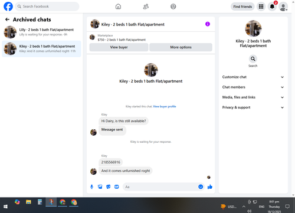Screen dimensions: 295x213
Task: Click the Find friends button
Action: tap(242, 6)
